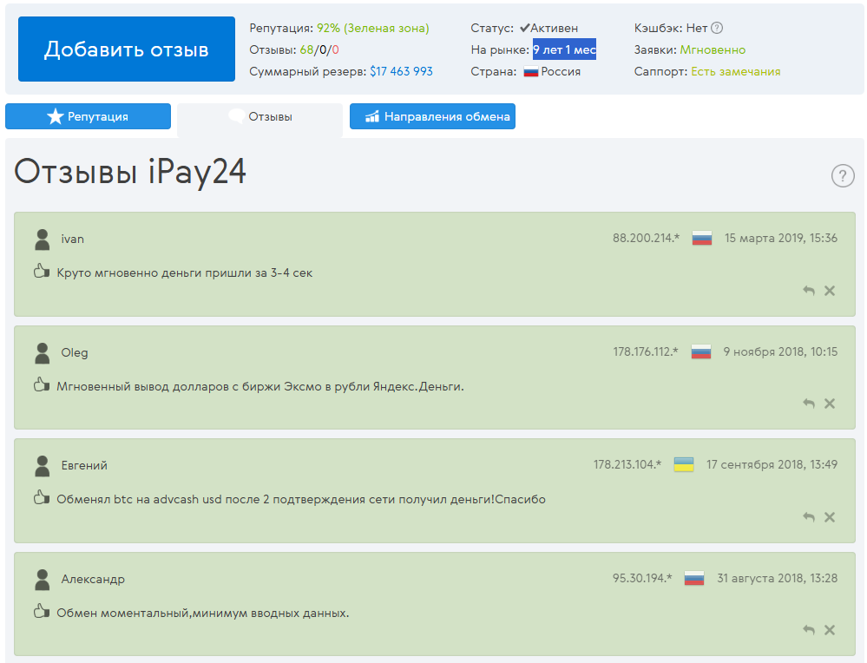
Task: Reply to Oleg's review
Action: point(808,404)
